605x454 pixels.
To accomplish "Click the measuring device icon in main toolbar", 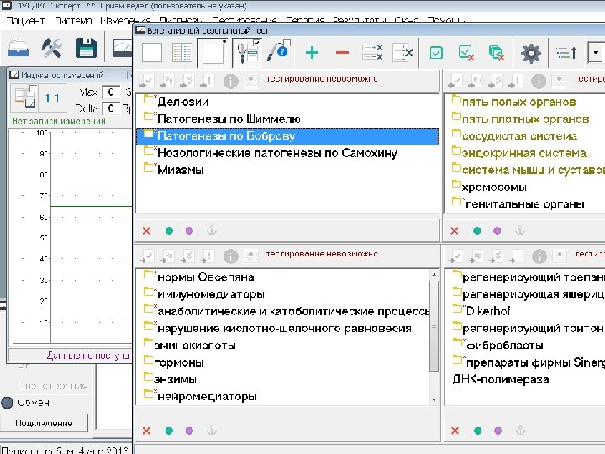I will click(122, 47).
